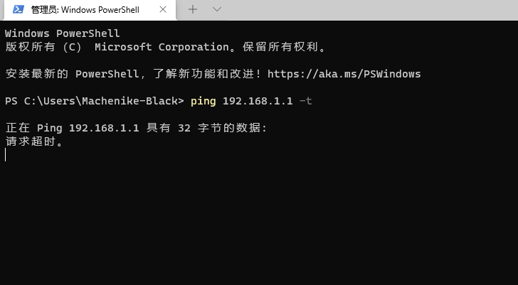The height and width of the screenshot is (285, 518).
Task: Click the empty title bar area beside the dropdown
Action: pos(370,10)
